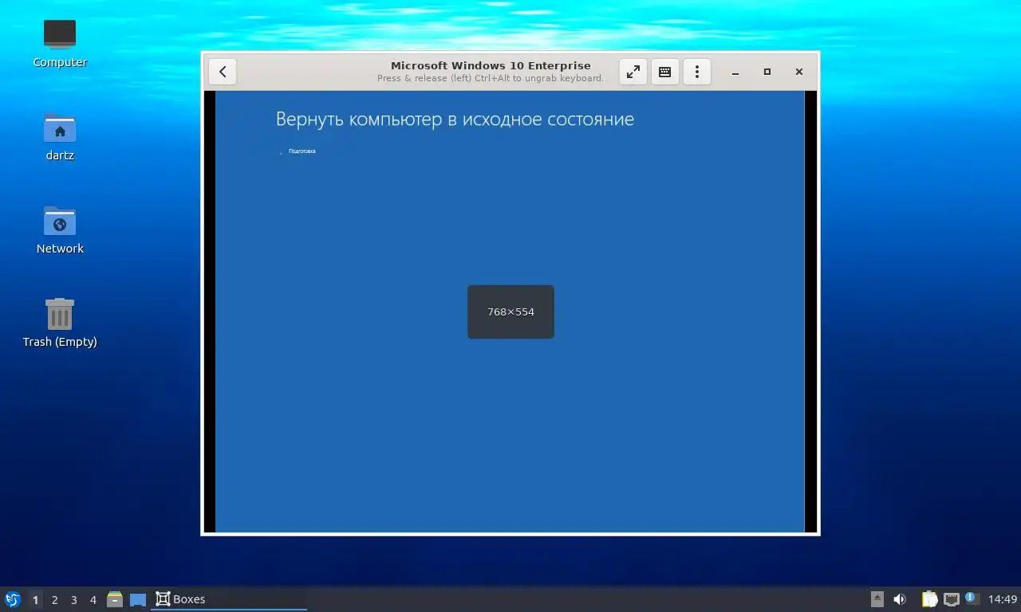This screenshot has height=612, width=1021.
Task: Open the Trash (Empty) desktop icon
Action: 60,323
